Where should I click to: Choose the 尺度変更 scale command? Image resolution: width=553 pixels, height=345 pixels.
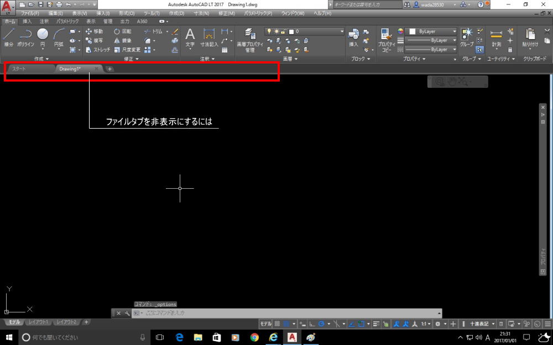[x=127, y=50]
